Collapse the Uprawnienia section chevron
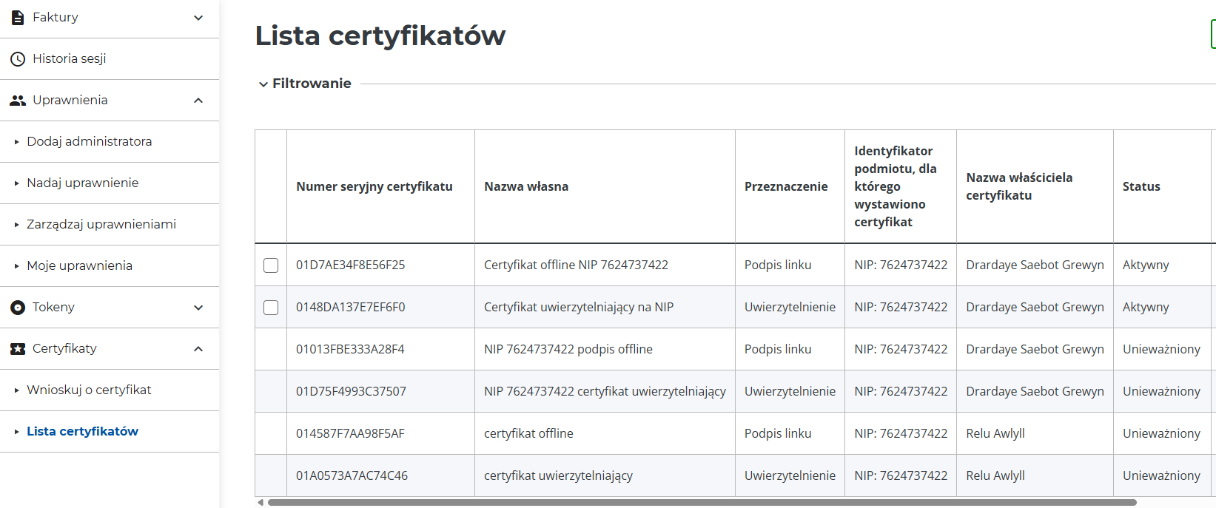The width and height of the screenshot is (1216, 508). click(x=198, y=101)
